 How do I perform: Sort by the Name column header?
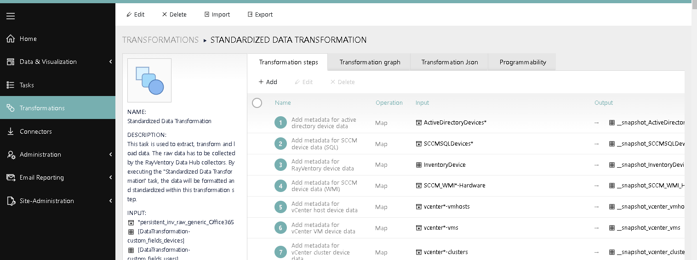(283, 103)
